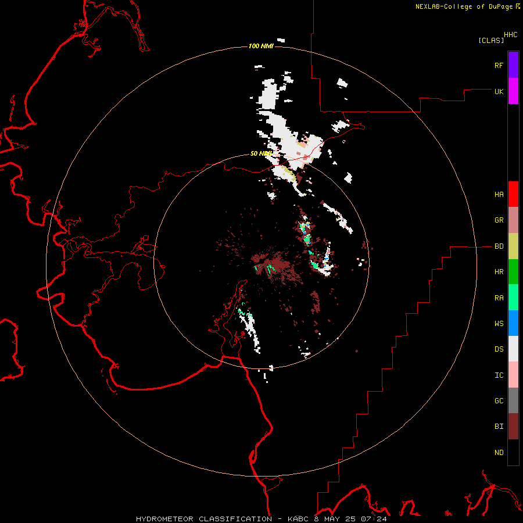Click the [CLAS] units label
523x523 pixels.
pyautogui.click(x=491, y=40)
